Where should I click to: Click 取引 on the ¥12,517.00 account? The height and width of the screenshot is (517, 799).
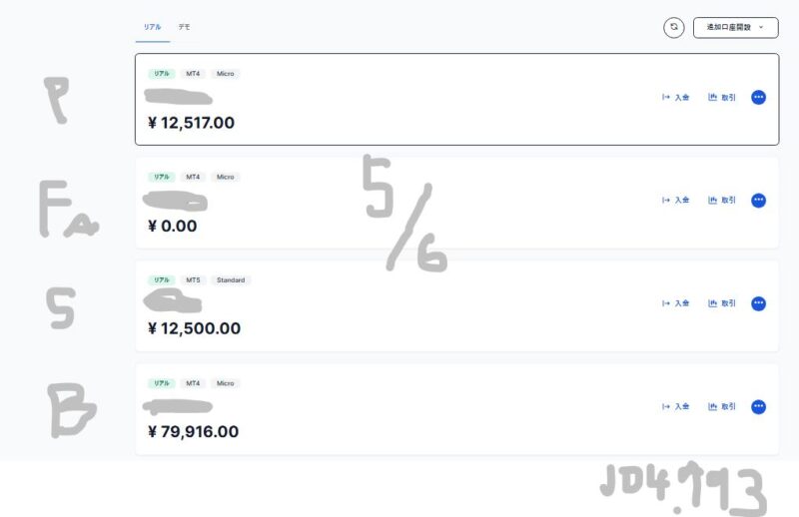[x=722, y=98]
